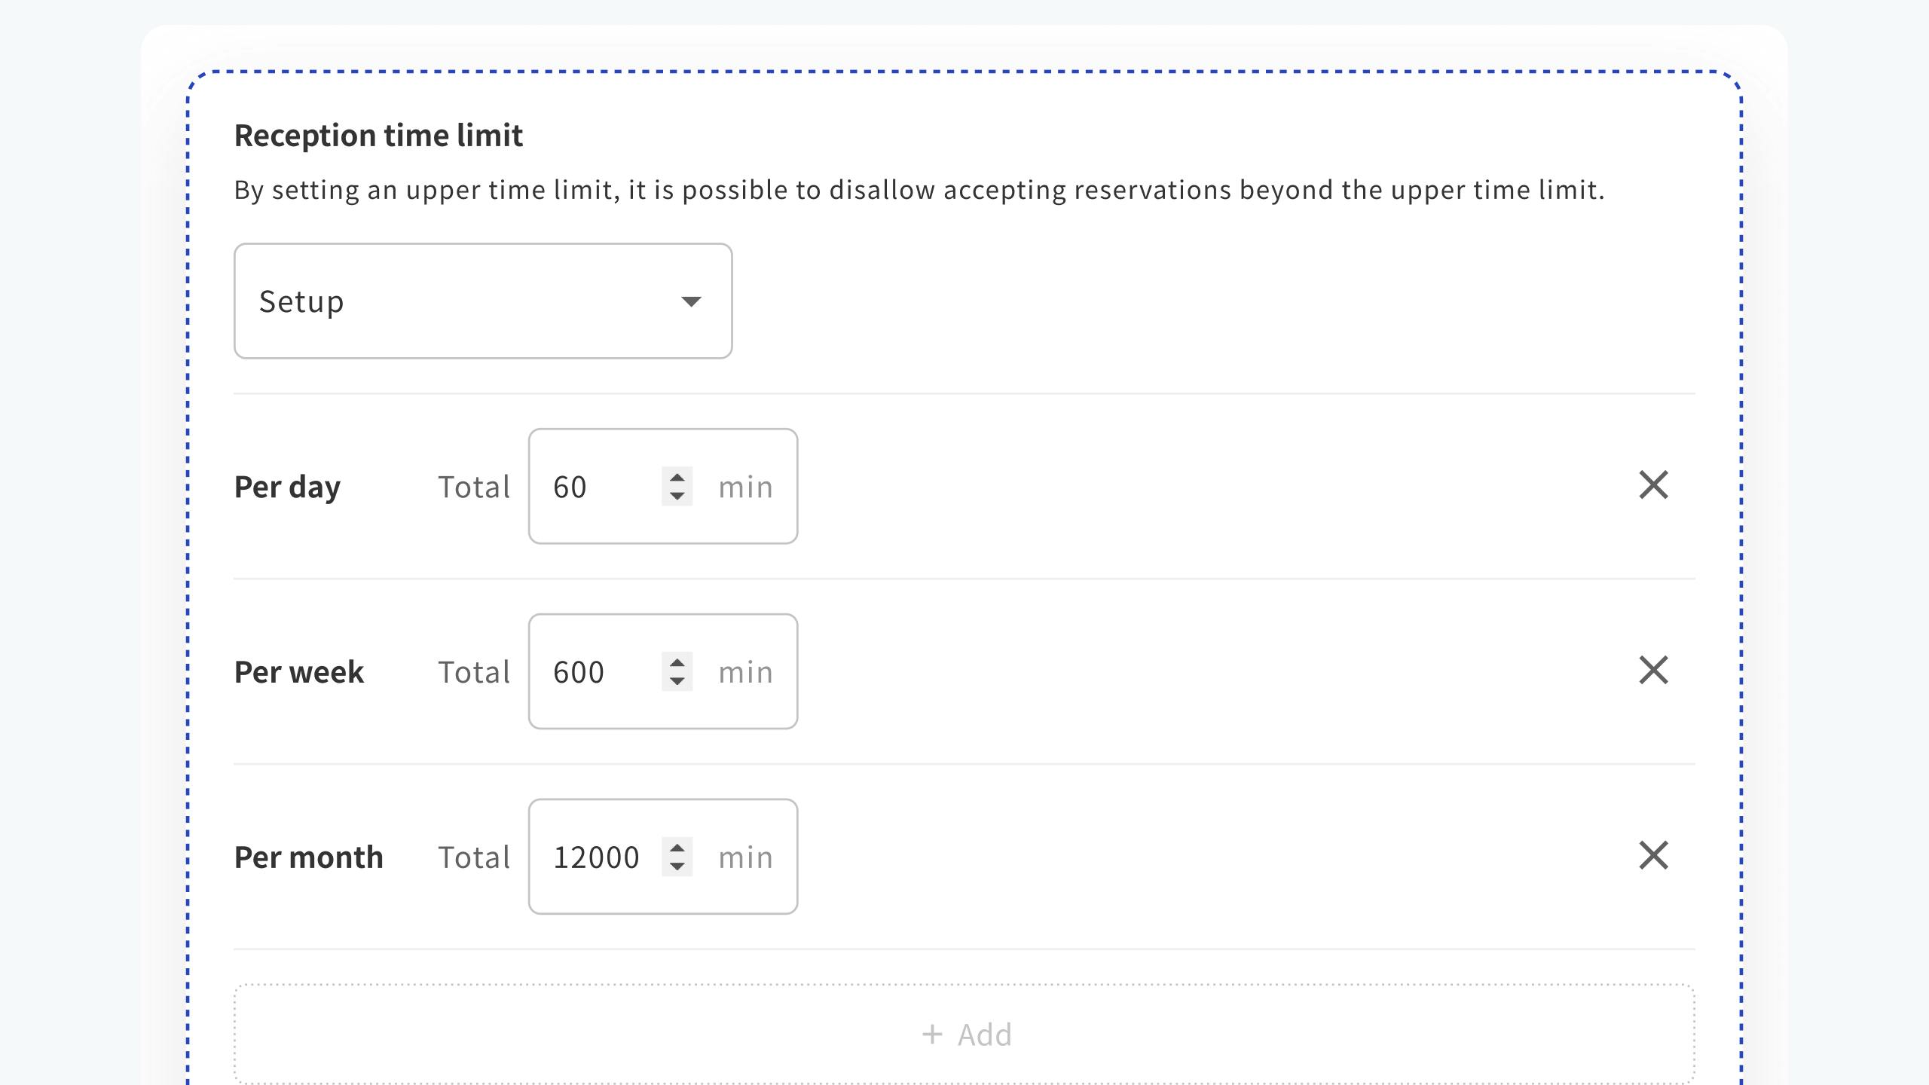Increment the Per month minutes value
This screenshot has height=1085, width=1929.
tap(677, 848)
